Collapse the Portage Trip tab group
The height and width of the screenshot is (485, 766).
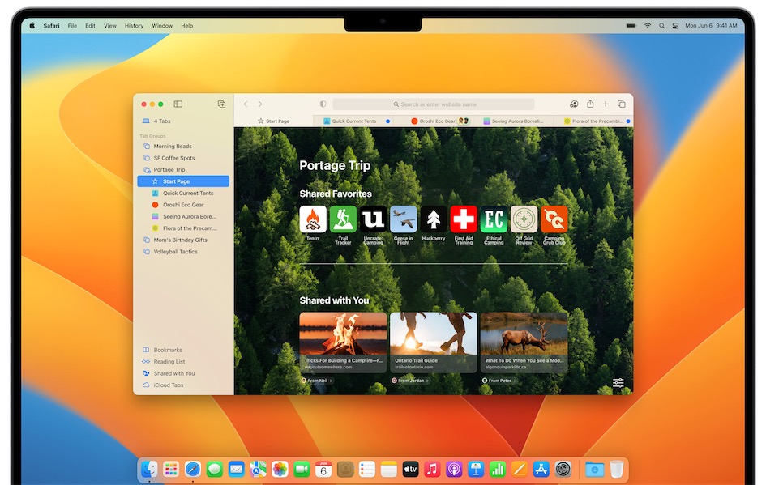[183, 170]
